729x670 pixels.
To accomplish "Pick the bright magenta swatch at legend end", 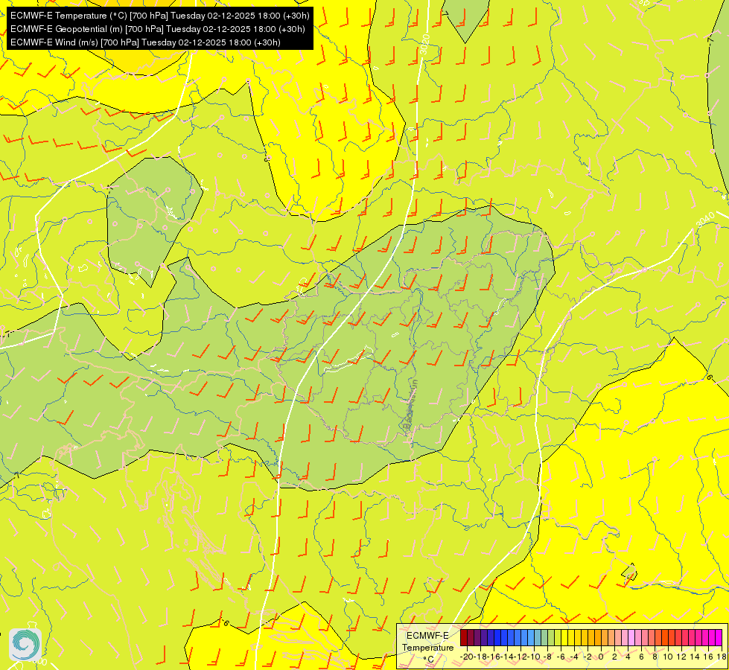I will point(719,637).
